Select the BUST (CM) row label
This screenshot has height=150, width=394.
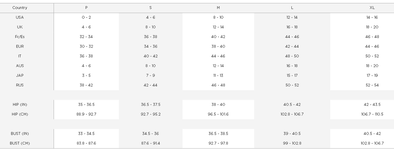click(20, 143)
